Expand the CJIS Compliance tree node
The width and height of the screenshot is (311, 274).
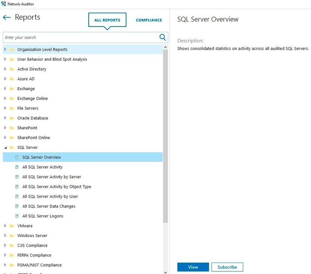pyautogui.click(x=5, y=245)
